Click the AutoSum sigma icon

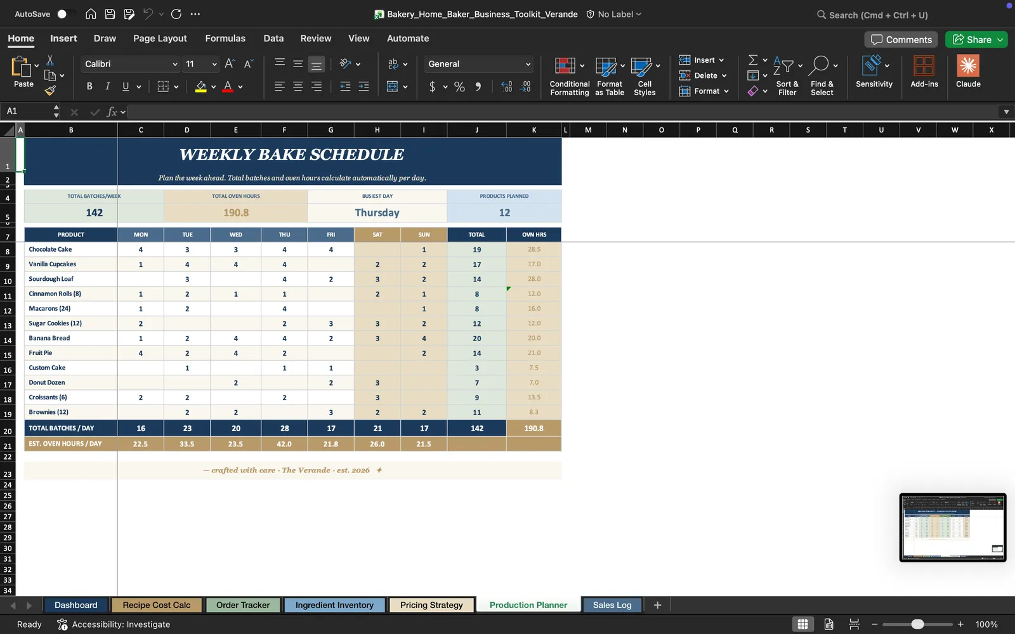753,60
